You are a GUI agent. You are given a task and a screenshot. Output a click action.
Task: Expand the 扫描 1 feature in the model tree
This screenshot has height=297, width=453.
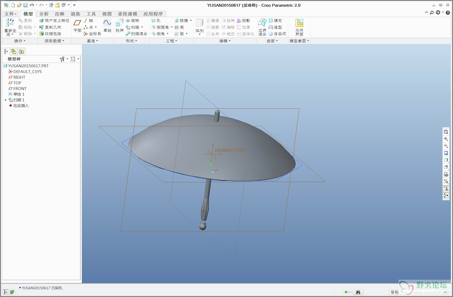click(6, 100)
